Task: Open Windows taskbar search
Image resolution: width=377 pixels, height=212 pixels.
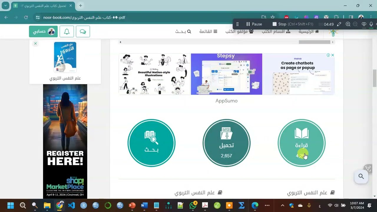Action: pyautogui.click(x=23, y=205)
